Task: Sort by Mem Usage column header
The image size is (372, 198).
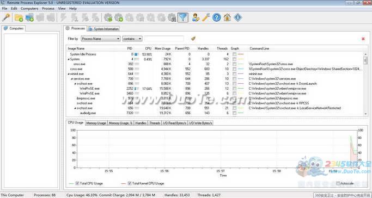Action: click(x=162, y=48)
